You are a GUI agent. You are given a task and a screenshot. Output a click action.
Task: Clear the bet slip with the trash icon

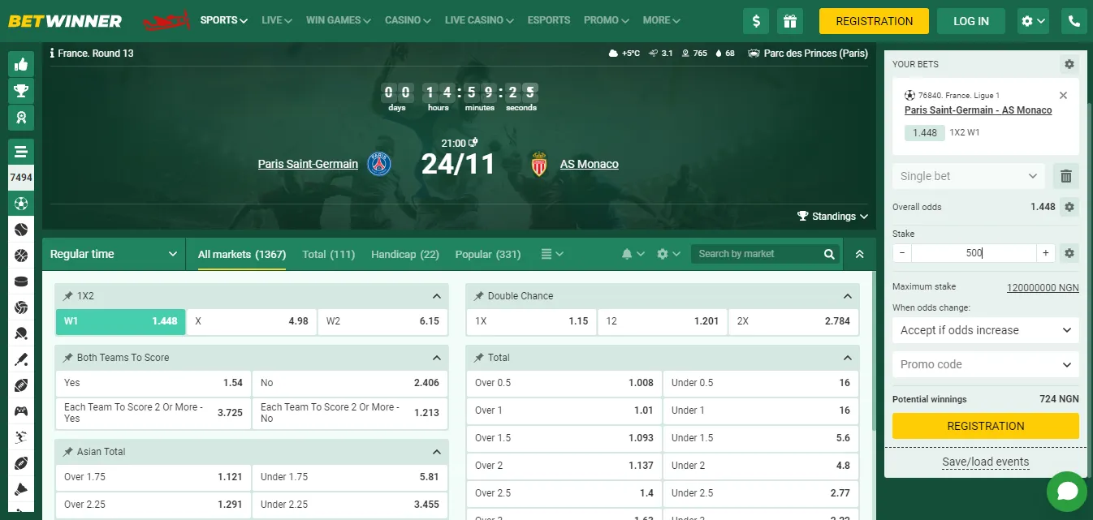(x=1065, y=175)
